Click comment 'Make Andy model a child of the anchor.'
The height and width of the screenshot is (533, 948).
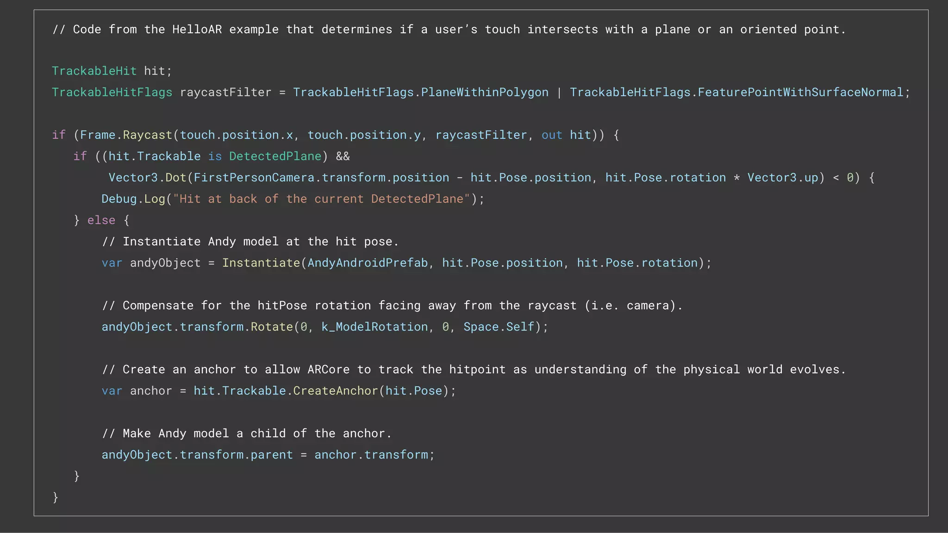247,433
